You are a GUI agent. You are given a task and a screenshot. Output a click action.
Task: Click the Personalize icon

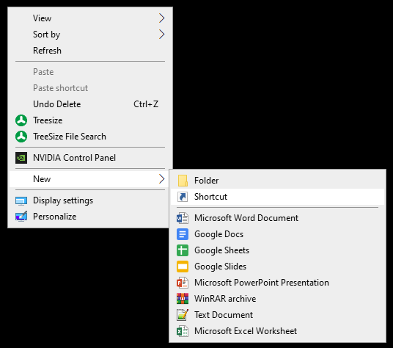point(21,217)
